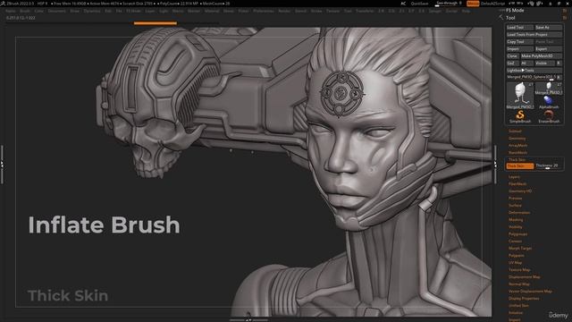Click the Copy Tool button
The image size is (572, 322).
519,42
